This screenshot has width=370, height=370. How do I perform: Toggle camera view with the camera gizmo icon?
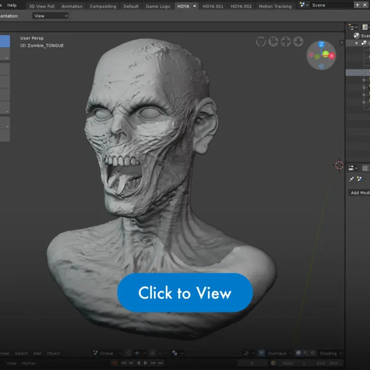click(273, 41)
